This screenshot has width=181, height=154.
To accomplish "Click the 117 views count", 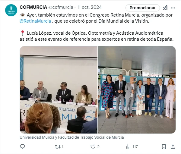I will (135, 147).
